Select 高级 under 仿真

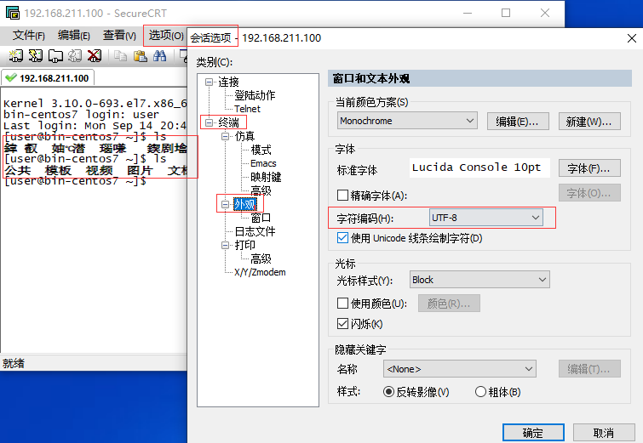pyautogui.click(x=261, y=190)
